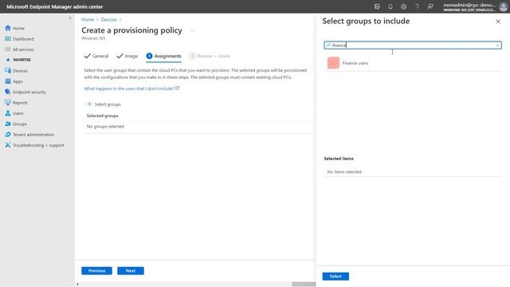Open the help question mark icon
Screen dimensions: 510x287
(417, 6)
